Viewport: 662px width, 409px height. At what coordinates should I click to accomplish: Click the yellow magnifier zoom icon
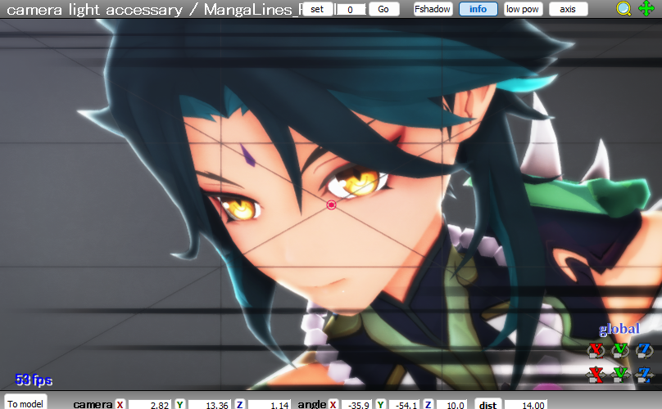(623, 8)
